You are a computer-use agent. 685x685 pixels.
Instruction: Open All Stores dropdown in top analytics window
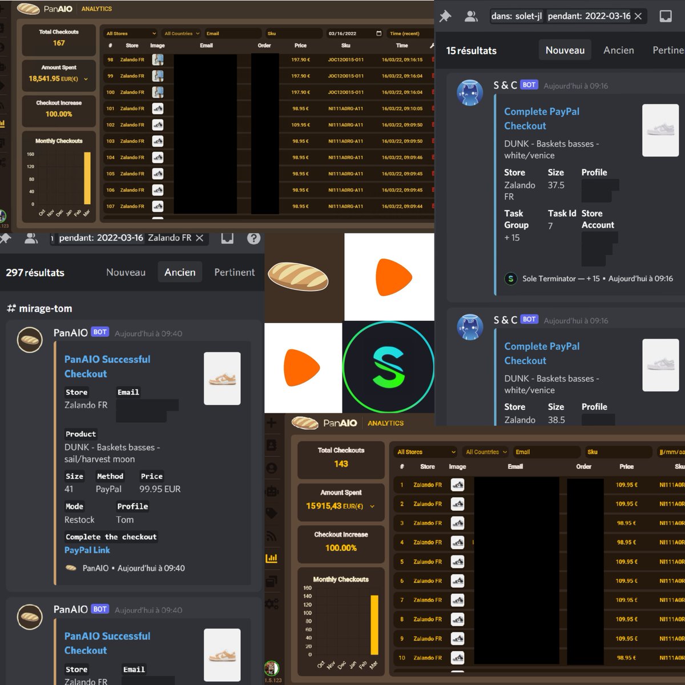click(x=131, y=34)
